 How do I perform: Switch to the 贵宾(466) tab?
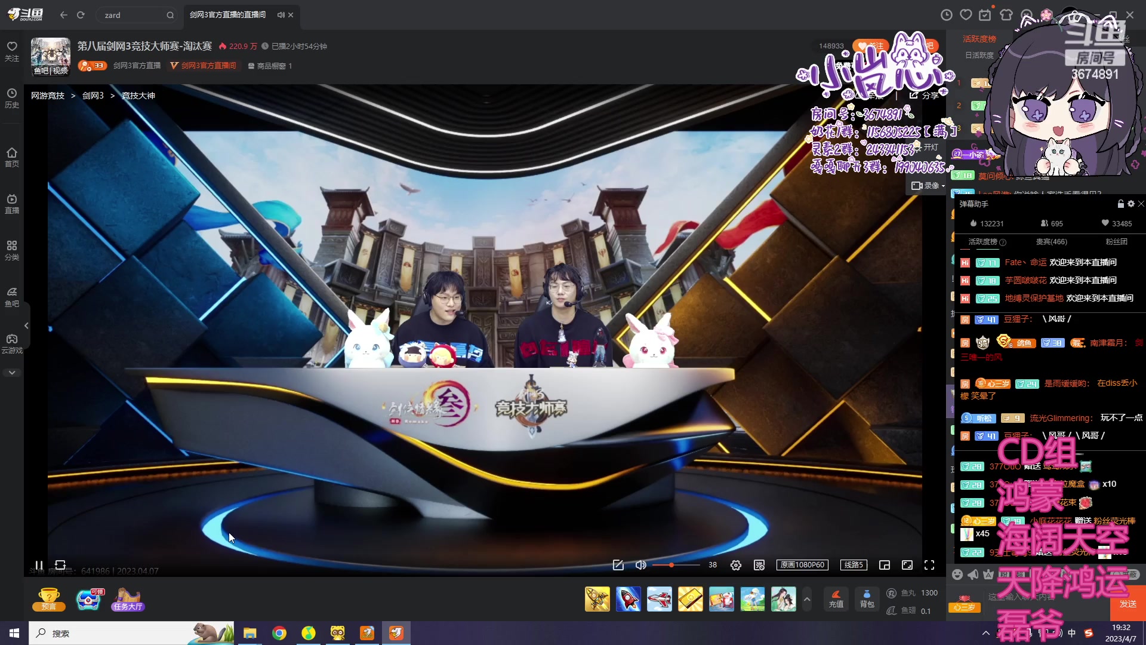[1052, 242]
